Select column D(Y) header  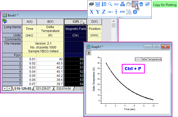(x=95, y=22)
